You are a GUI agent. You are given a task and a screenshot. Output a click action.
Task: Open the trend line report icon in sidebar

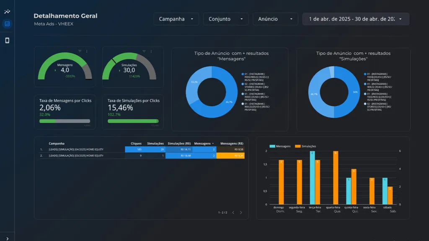(7, 11)
